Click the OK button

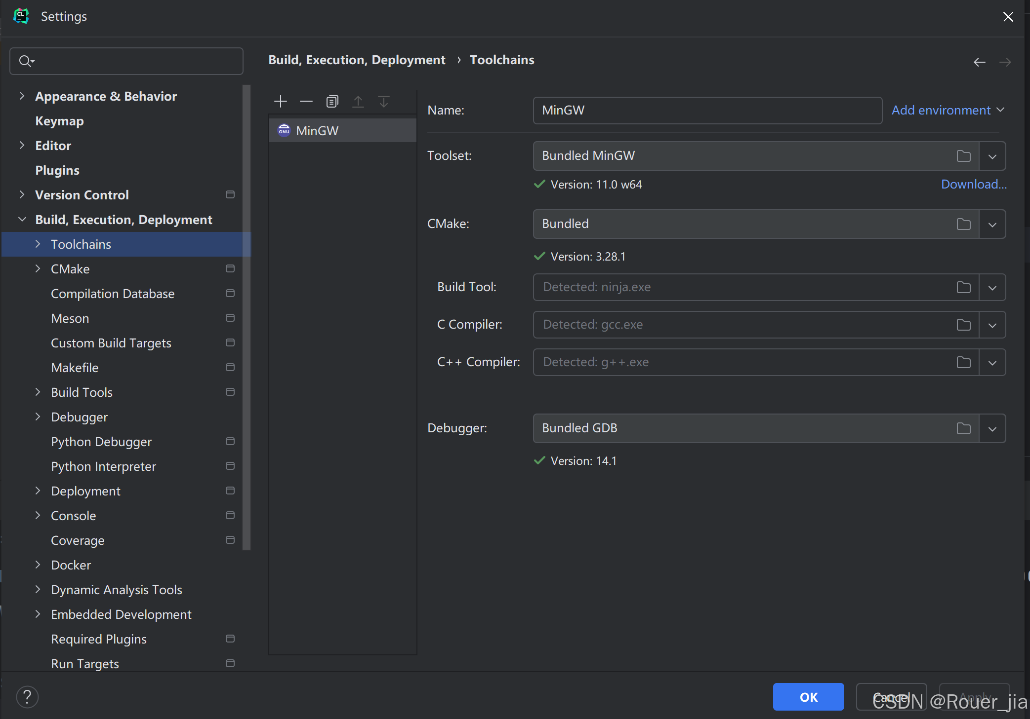click(x=808, y=697)
